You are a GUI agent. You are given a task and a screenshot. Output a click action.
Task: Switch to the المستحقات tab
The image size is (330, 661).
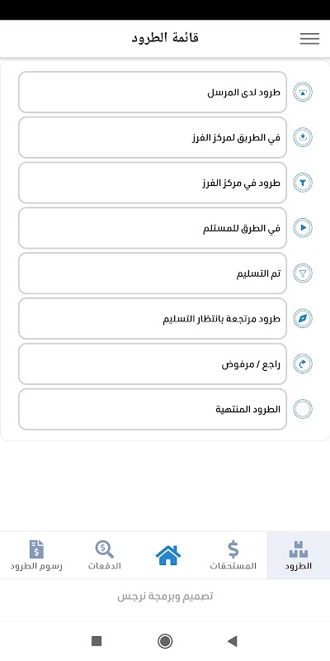point(233,555)
